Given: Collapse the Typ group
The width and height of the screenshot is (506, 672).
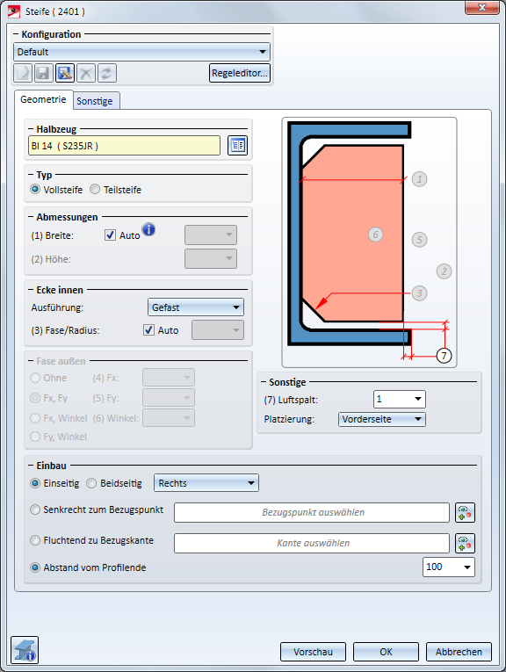Looking at the screenshot, I should coord(31,175).
